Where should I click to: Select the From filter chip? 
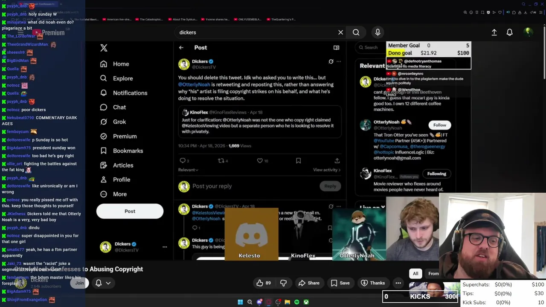pos(433,274)
